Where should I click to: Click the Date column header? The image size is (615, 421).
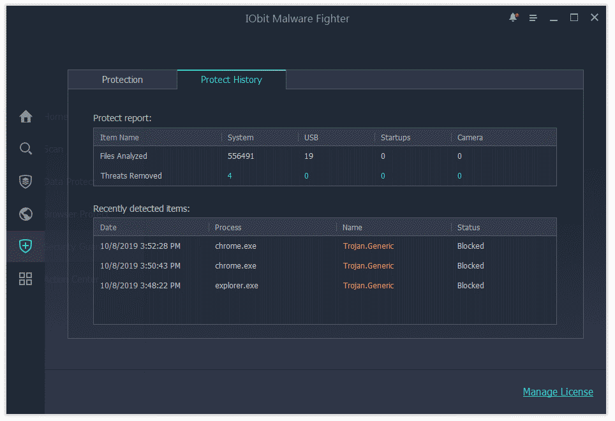(108, 227)
